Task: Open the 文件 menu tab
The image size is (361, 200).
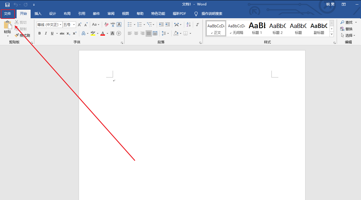Action: coord(7,14)
